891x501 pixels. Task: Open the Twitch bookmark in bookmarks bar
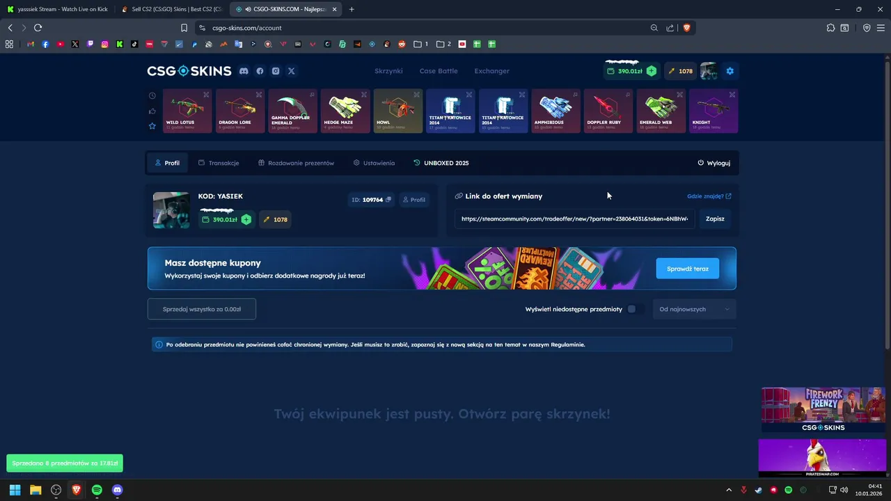click(90, 44)
